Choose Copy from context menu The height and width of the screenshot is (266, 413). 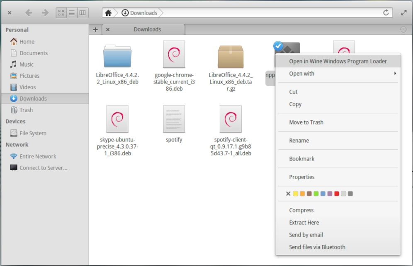coord(338,104)
